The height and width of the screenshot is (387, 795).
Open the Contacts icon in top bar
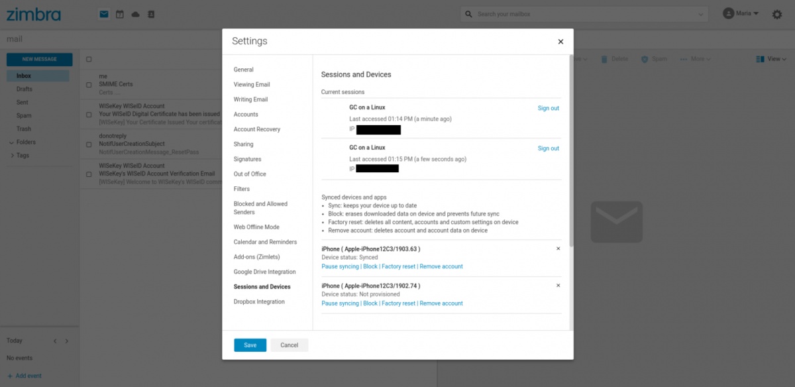(x=151, y=14)
